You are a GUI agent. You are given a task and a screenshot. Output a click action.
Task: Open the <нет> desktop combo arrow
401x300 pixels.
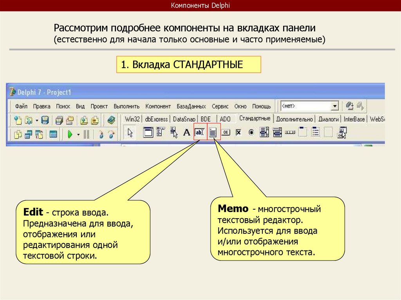[334, 106]
